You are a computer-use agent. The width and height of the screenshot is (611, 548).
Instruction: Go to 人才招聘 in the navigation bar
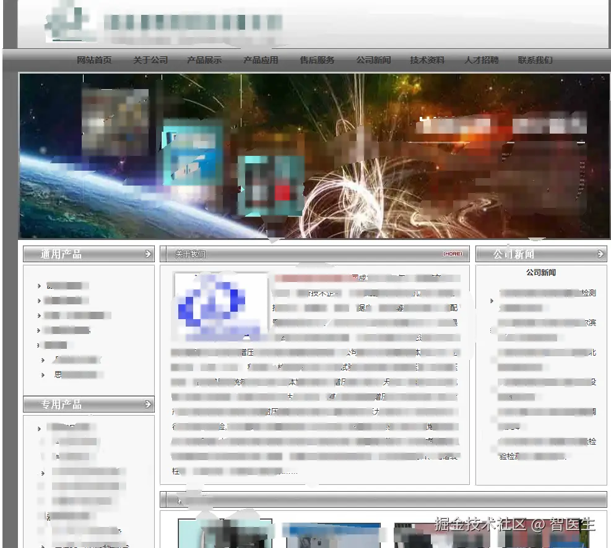pos(482,60)
